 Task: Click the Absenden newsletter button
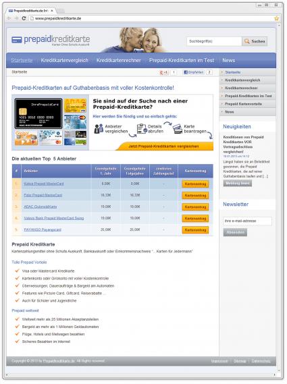[x=235, y=232]
